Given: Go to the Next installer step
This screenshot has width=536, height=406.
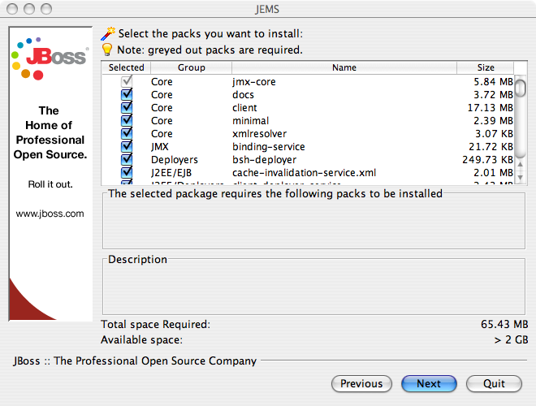Looking at the screenshot, I should [x=429, y=384].
